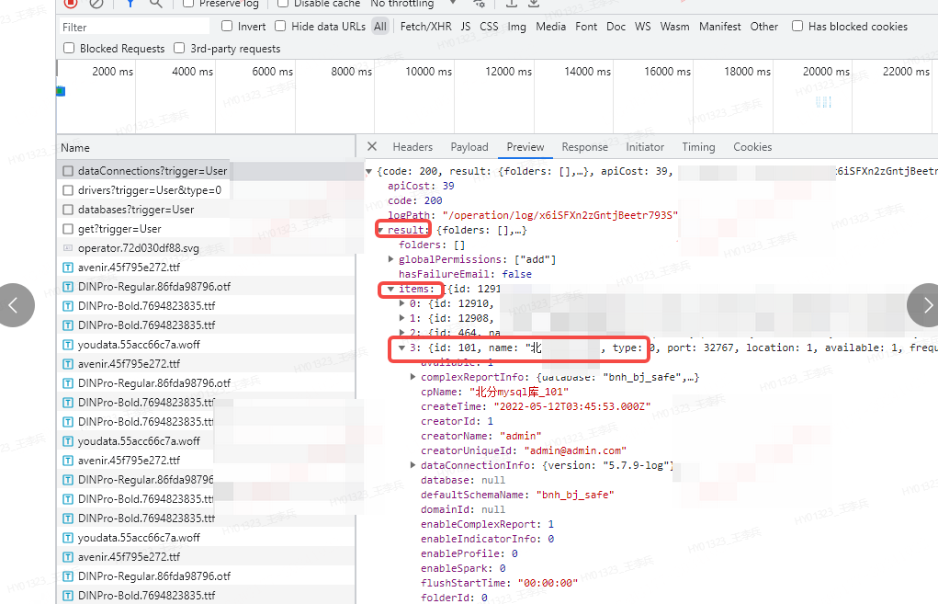Toggle the blue filter funnel icon
938x604 pixels.
130,3
